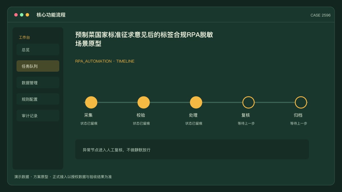The width and height of the screenshot is (342, 192).
Task: Open 规则配置 in the sidebar
Action: click(38, 99)
